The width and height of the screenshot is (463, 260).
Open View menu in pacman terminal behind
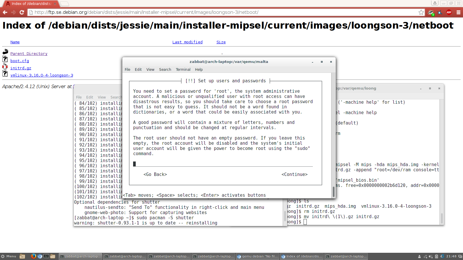(102, 97)
